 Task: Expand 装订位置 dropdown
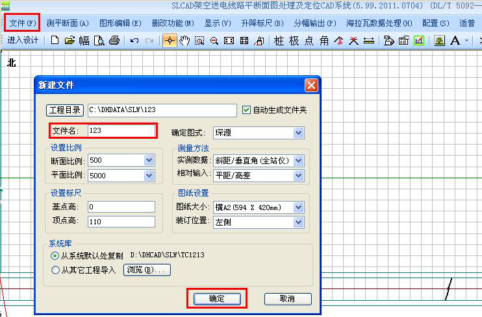(298, 222)
